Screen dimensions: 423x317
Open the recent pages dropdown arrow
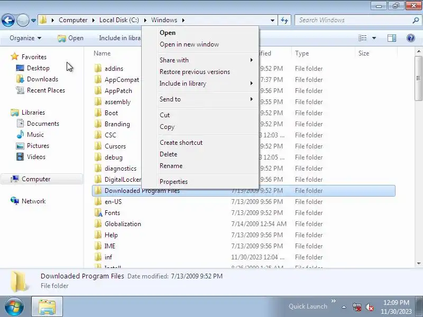click(33, 21)
